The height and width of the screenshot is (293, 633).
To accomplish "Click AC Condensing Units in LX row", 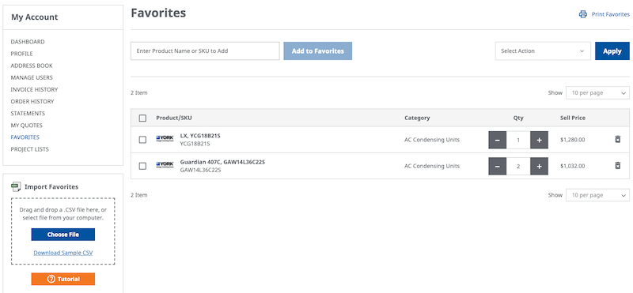I will pyautogui.click(x=432, y=140).
